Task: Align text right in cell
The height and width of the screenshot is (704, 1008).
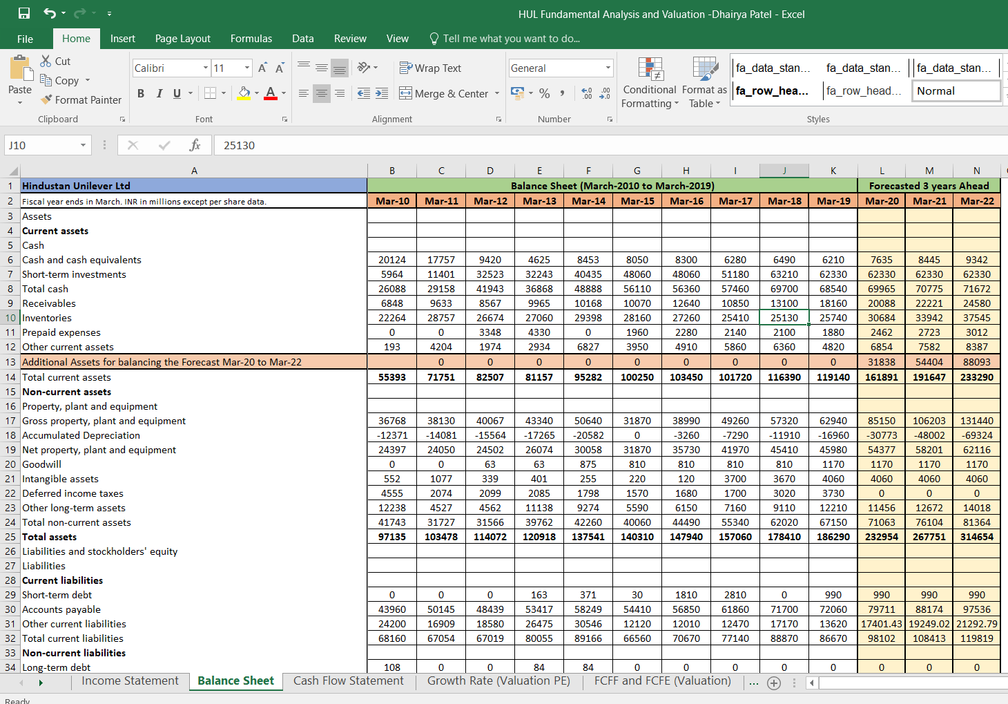Action: point(340,93)
